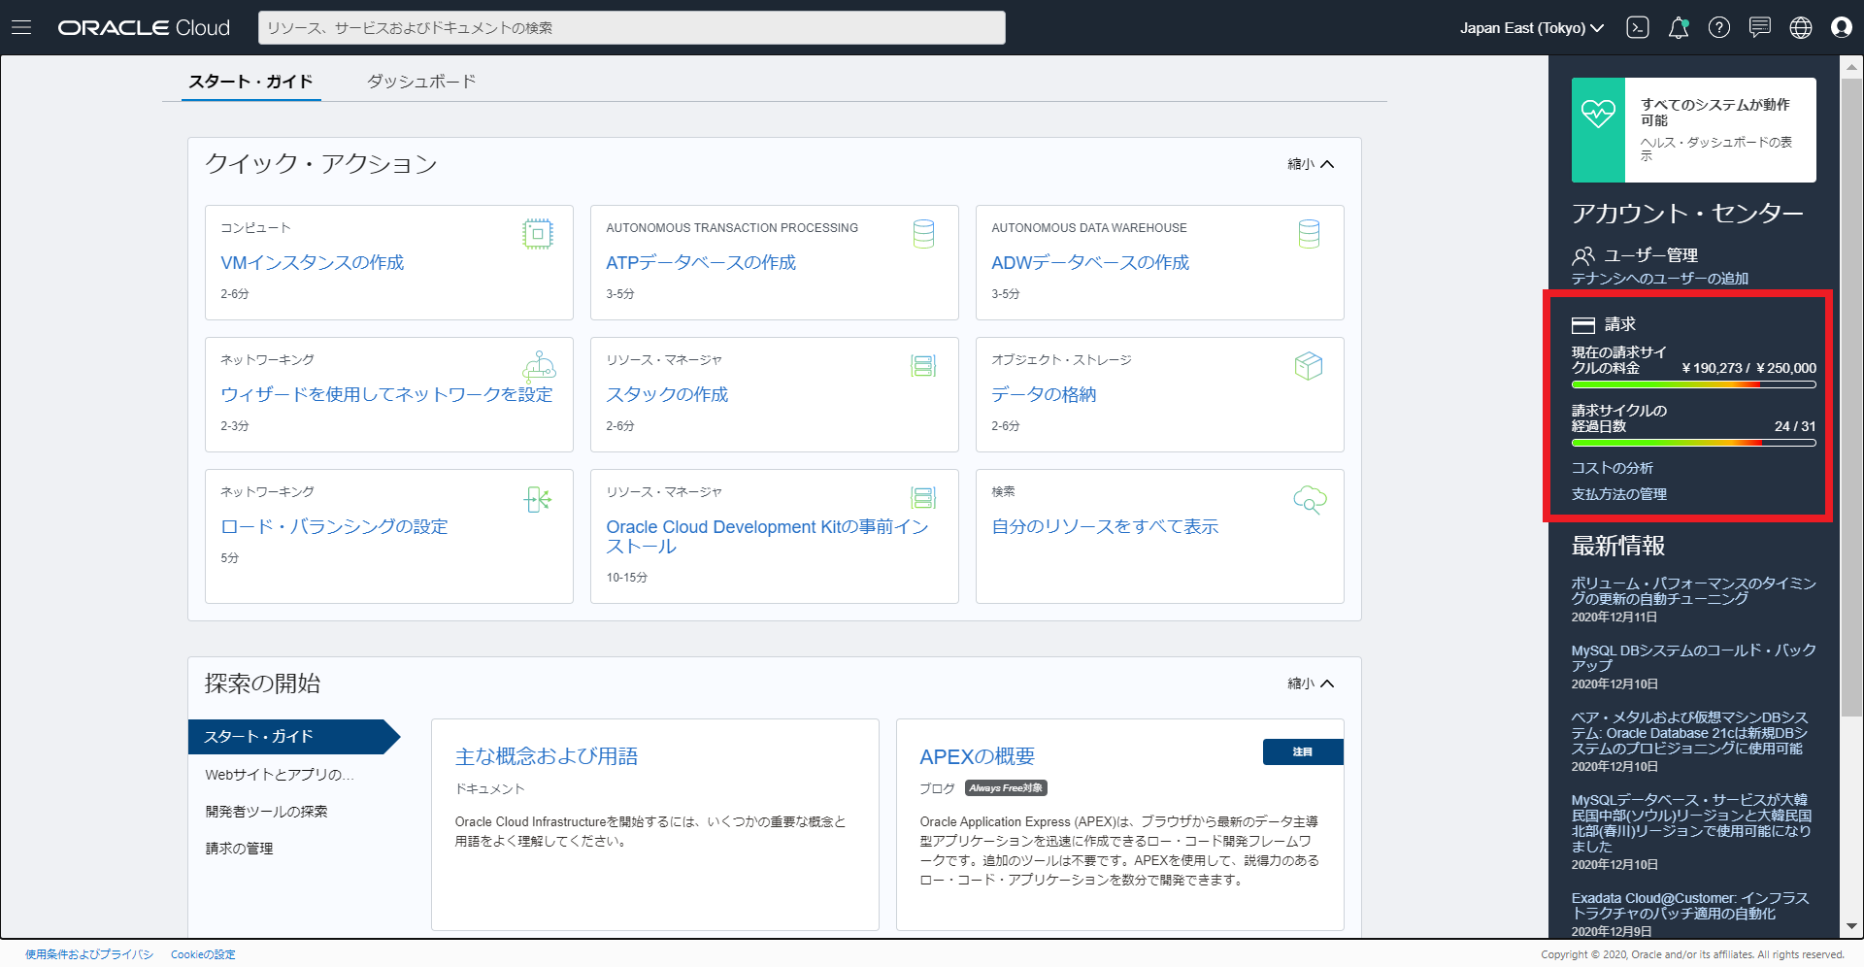The width and height of the screenshot is (1864, 967).
Task: Select the 開発者ツールの探索 item
Action: point(266,812)
